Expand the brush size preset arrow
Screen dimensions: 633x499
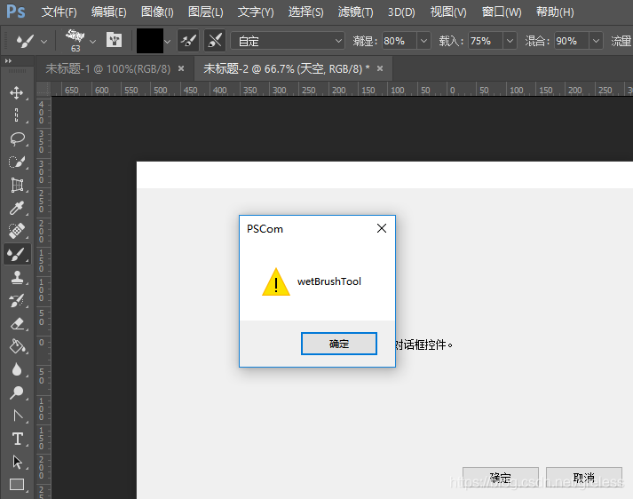point(93,41)
